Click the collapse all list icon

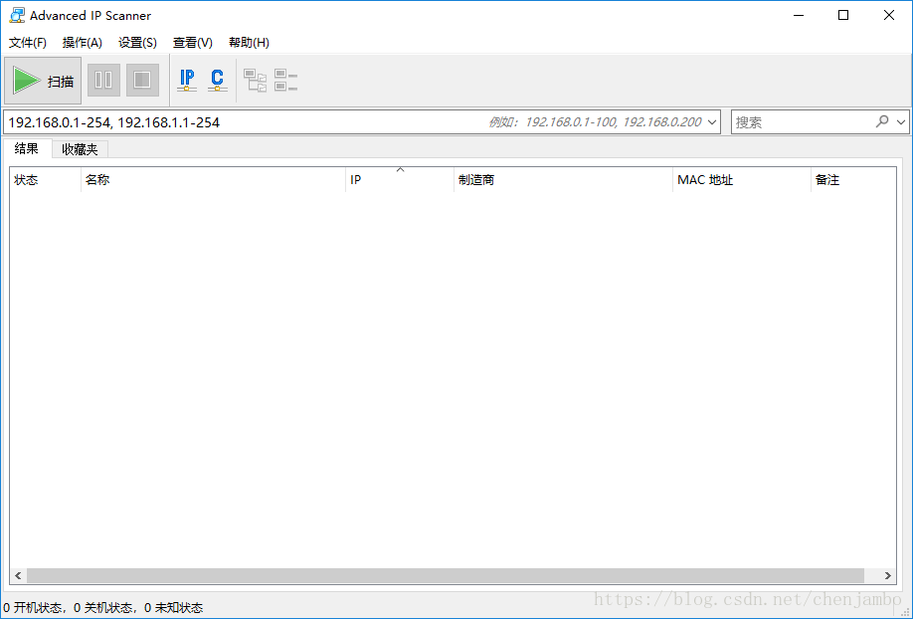point(285,81)
